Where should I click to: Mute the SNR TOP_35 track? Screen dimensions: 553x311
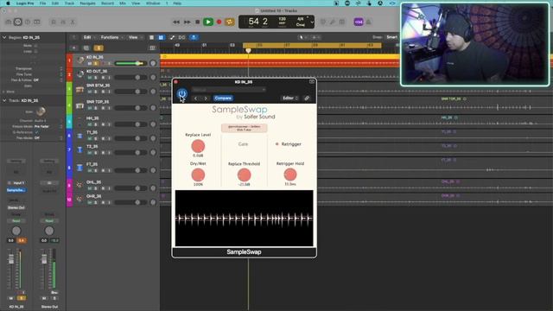90,108
